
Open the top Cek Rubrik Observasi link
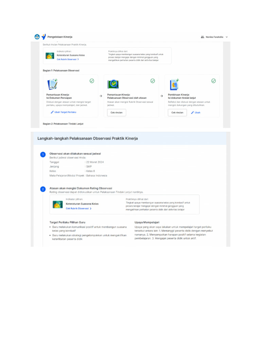68,59
